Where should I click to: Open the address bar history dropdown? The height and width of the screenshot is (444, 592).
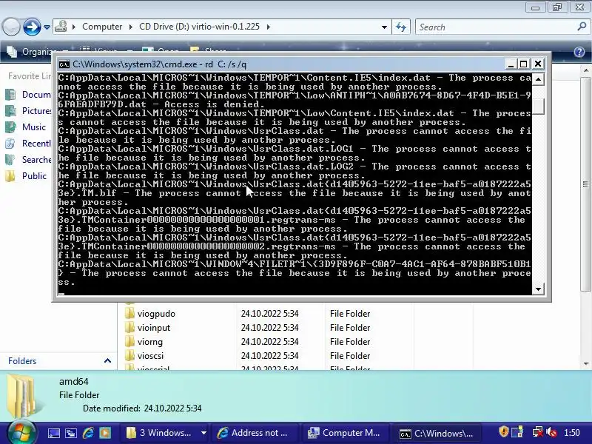point(384,27)
